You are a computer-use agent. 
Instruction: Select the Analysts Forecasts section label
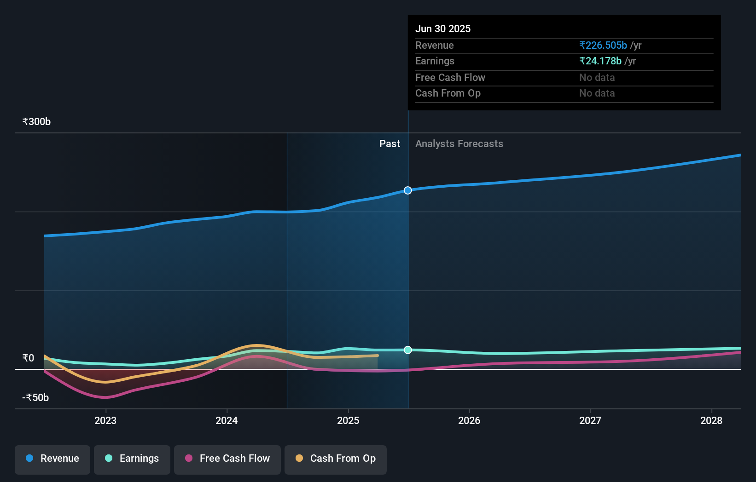point(459,143)
